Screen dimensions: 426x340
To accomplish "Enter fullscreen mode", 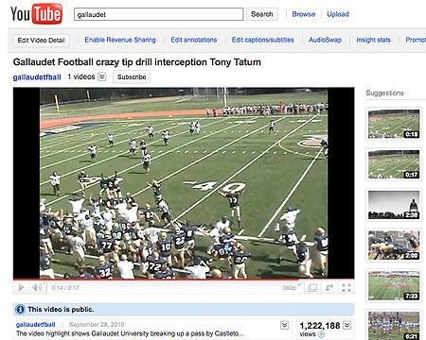I will pyautogui.click(x=346, y=288).
